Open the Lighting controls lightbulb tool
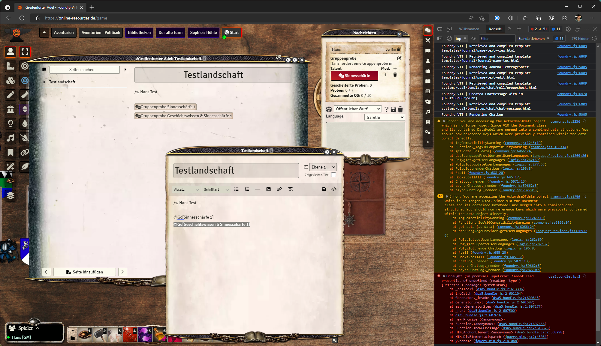Screen dimensions: 601x346 pyautogui.click(x=11, y=124)
